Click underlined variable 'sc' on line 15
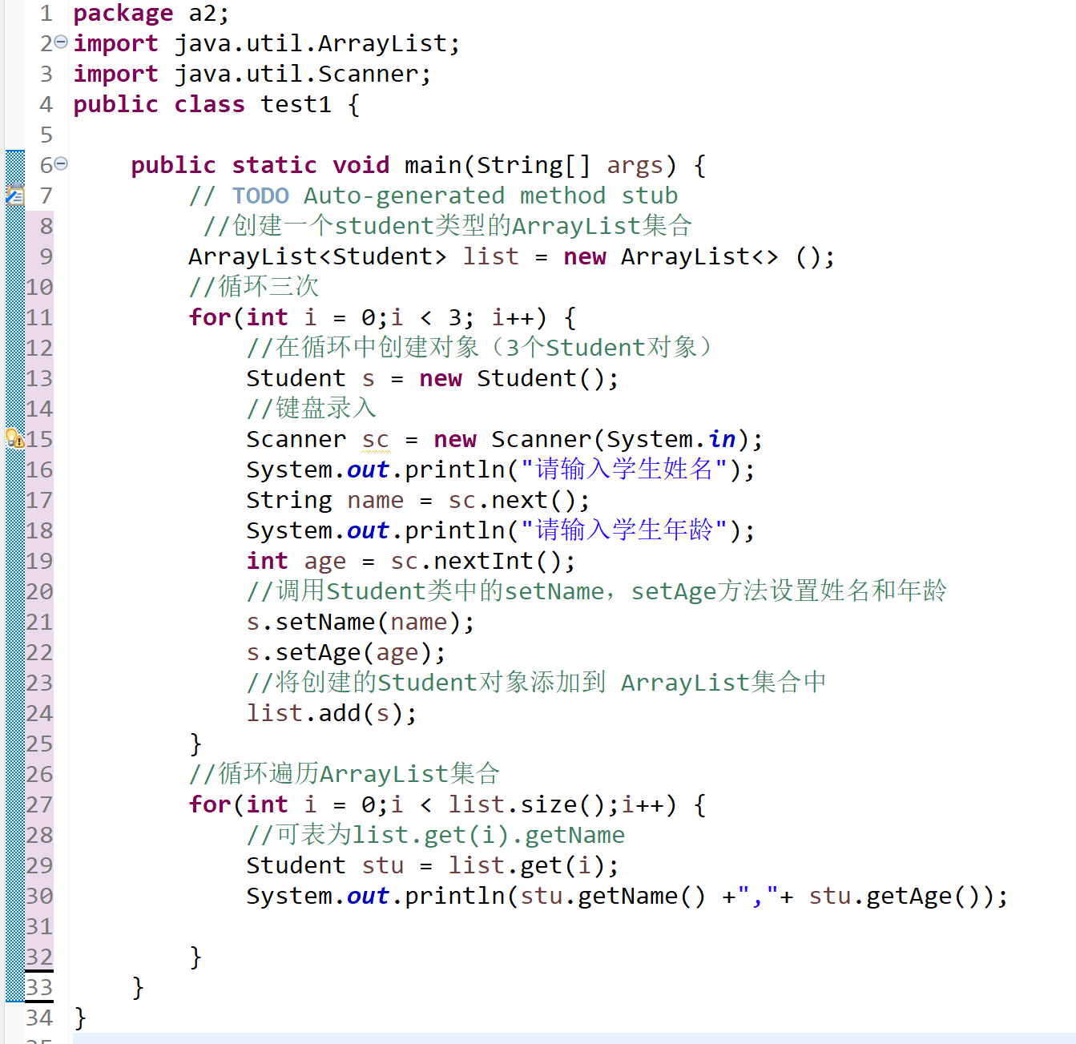 (375, 439)
